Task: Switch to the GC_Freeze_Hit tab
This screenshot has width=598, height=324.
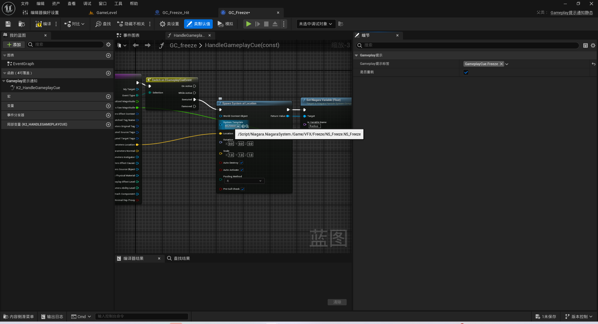Action: pyautogui.click(x=176, y=13)
